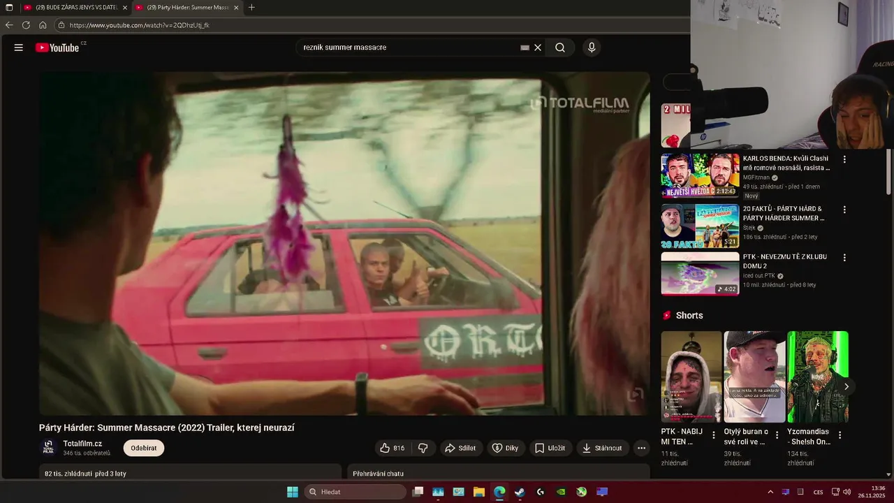Click the 82 tis. zhlédnutí description text
This screenshot has width=894, height=503.
(x=85, y=474)
